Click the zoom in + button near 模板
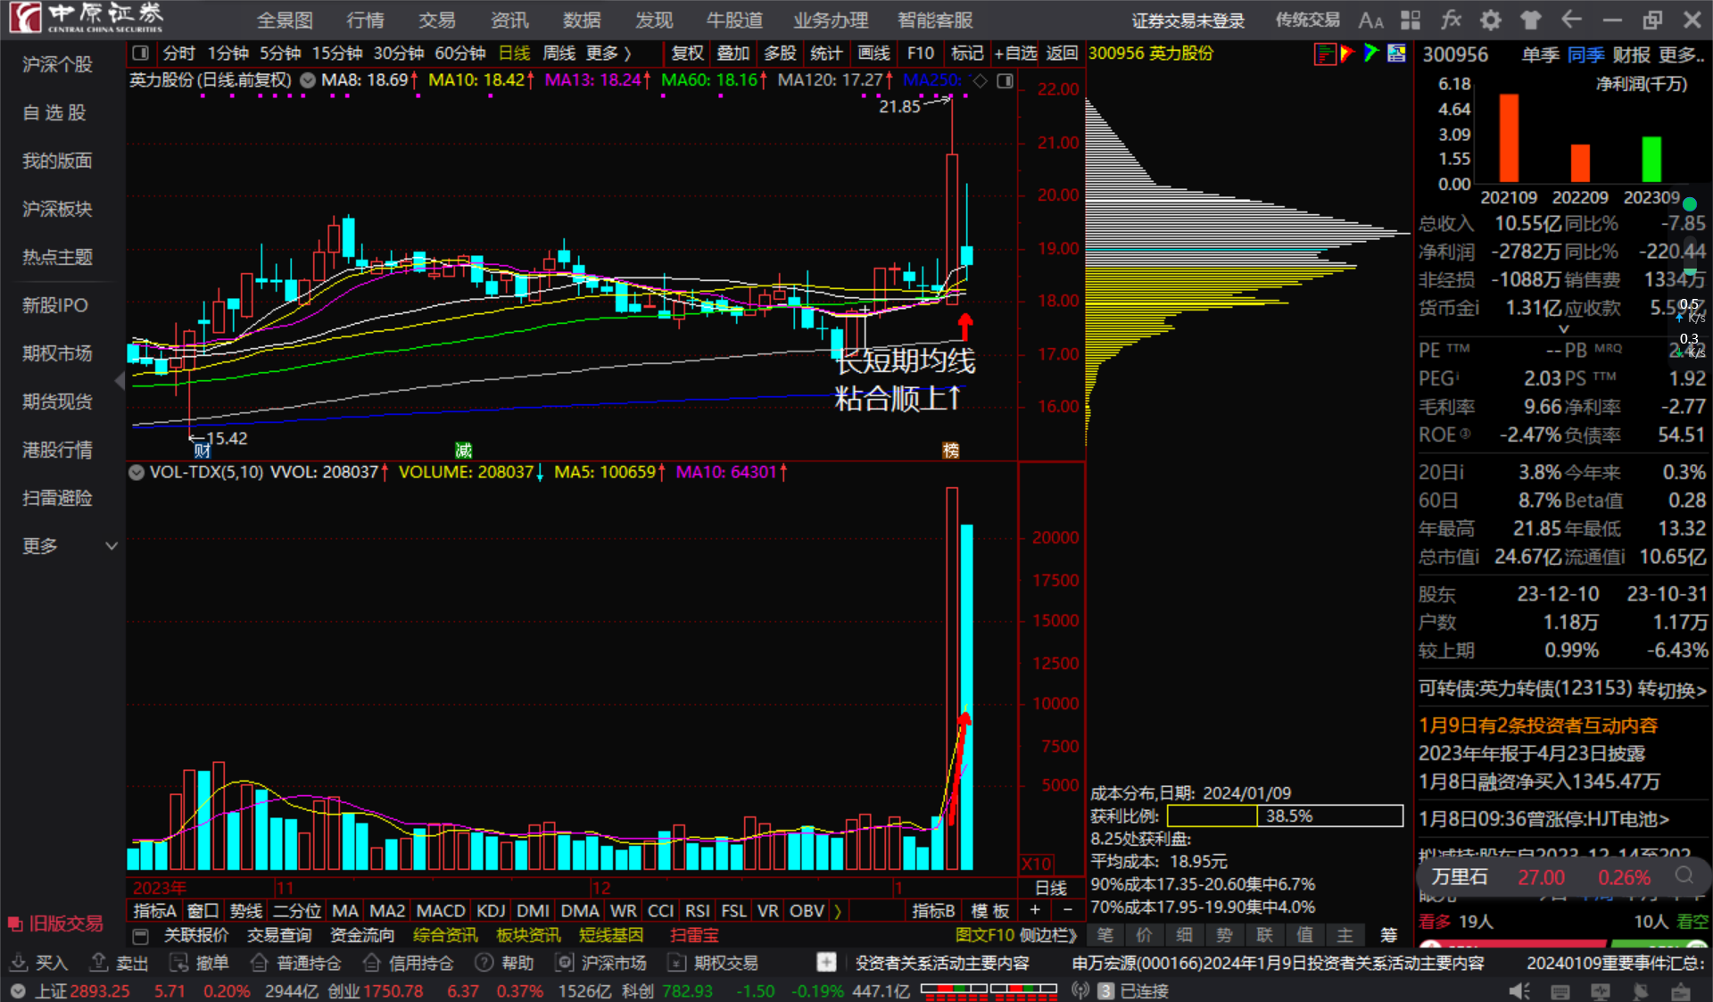This screenshot has height=1002, width=1713. pyautogui.click(x=1035, y=911)
